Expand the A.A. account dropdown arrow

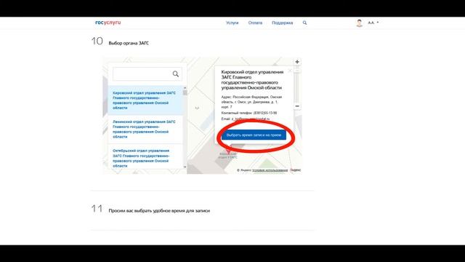(378, 23)
